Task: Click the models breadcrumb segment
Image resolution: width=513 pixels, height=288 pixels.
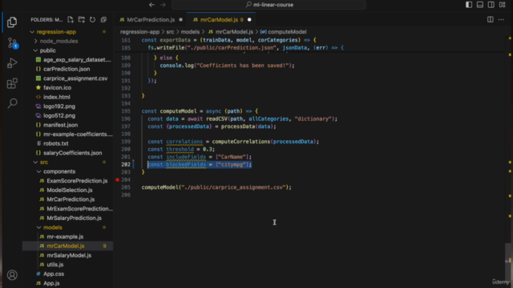Action: click(190, 32)
